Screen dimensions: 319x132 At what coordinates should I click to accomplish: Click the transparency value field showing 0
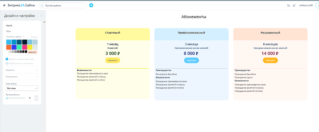[30, 98]
